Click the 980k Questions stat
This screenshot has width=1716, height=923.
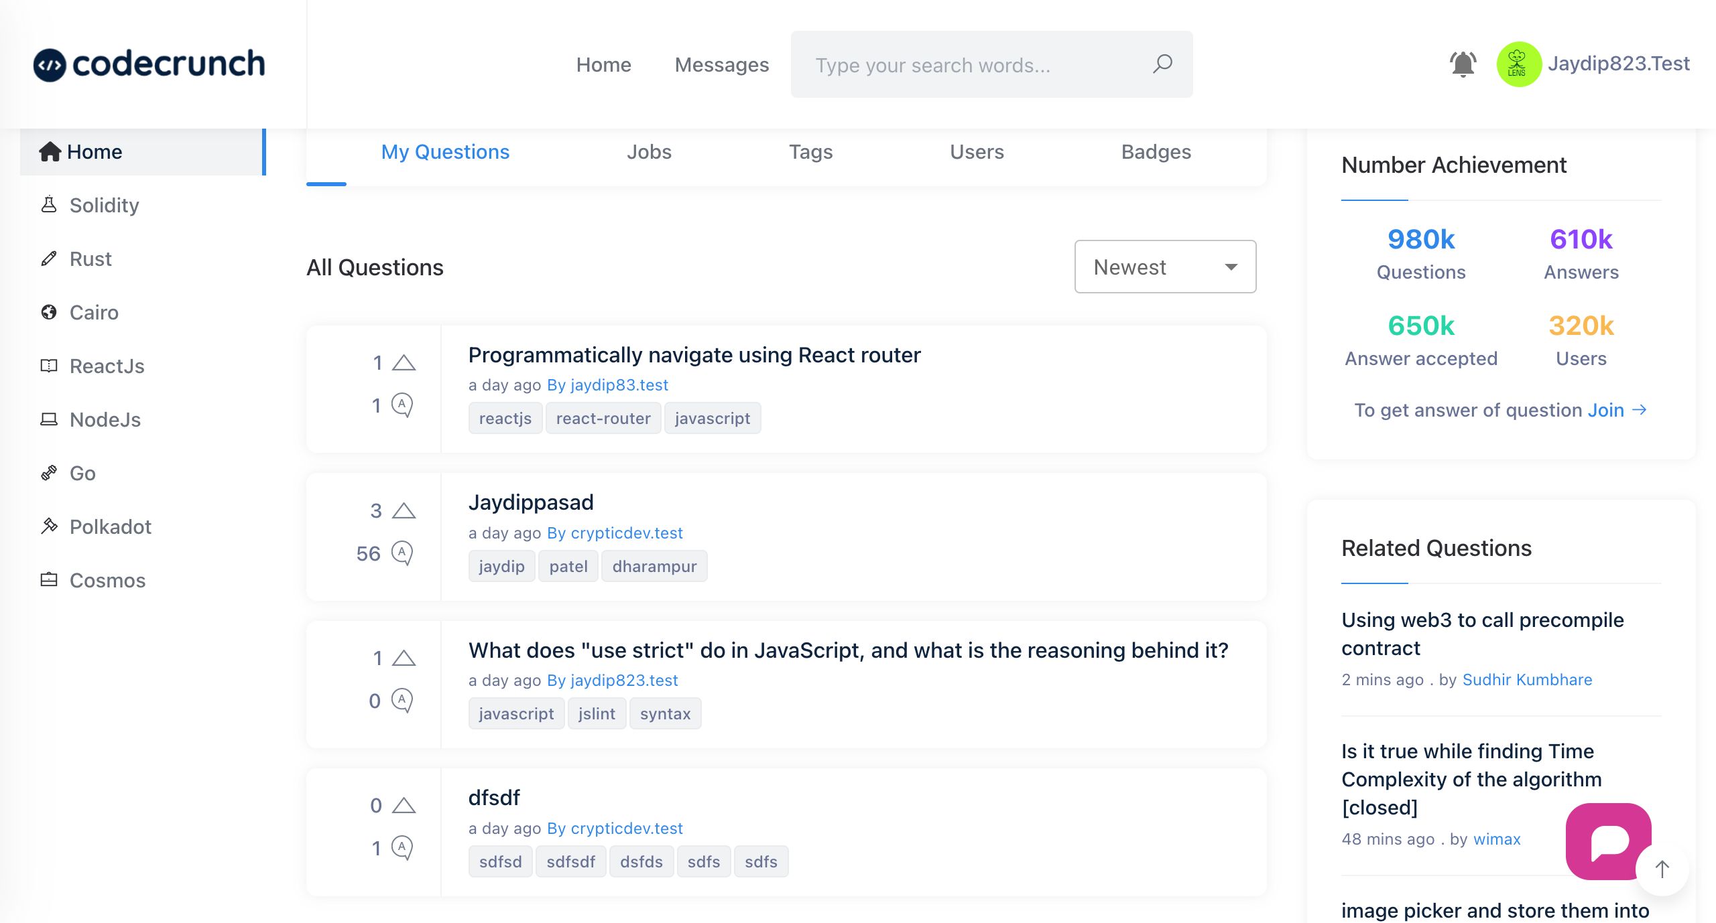pos(1421,254)
